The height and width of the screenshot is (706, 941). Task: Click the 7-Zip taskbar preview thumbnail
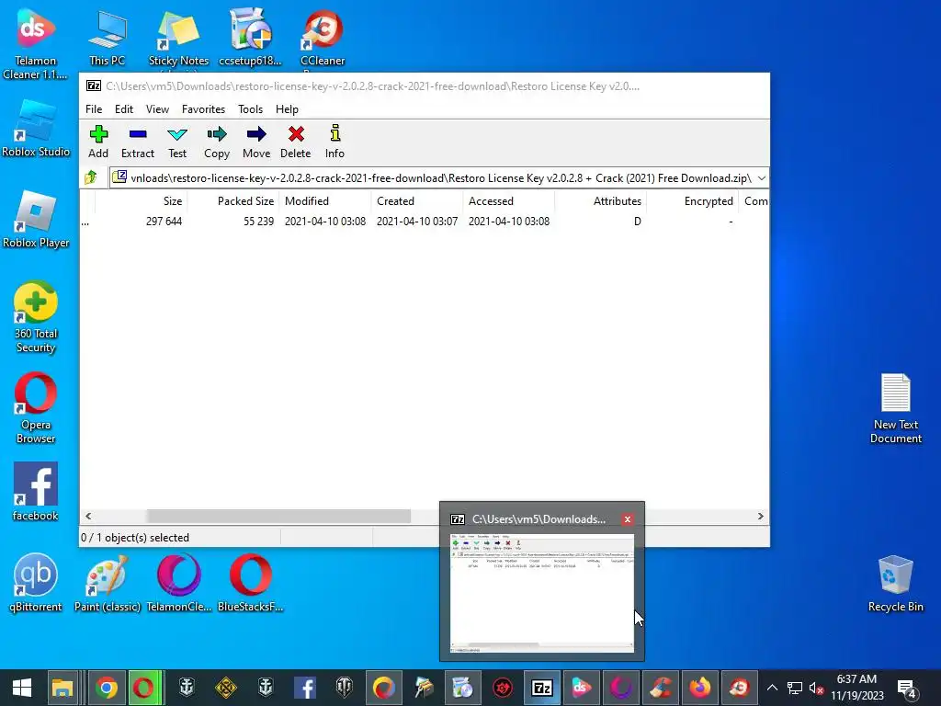tap(542, 593)
